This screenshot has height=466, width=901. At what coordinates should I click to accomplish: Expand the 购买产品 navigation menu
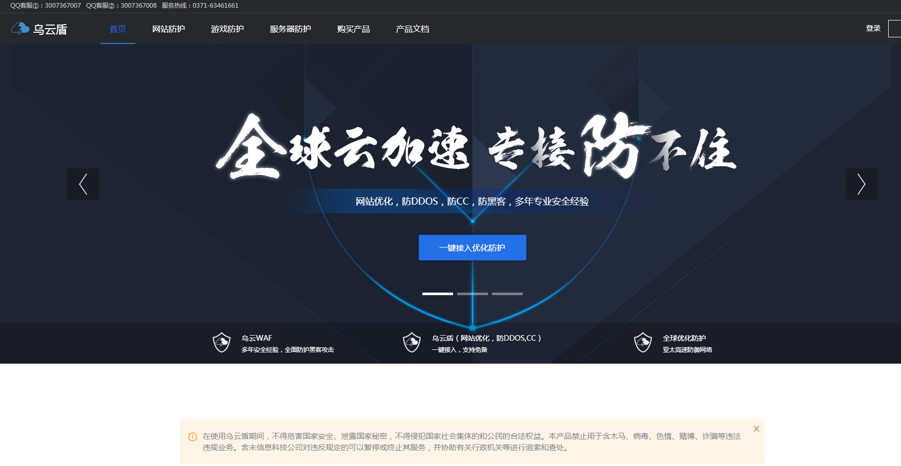point(353,29)
